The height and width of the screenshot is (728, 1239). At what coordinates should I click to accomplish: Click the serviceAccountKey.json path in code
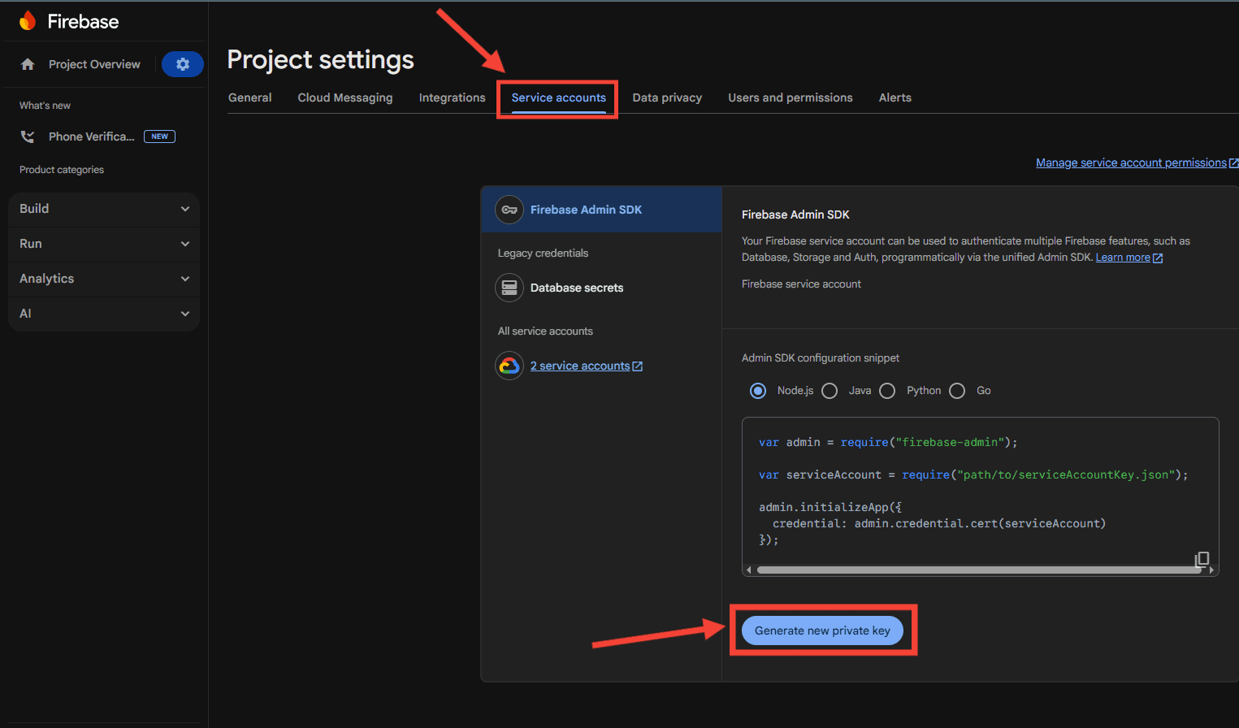[1065, 475]
